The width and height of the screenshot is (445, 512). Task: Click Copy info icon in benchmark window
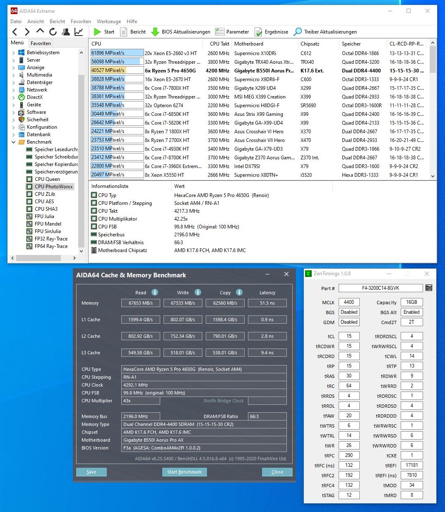click(239, 292)
